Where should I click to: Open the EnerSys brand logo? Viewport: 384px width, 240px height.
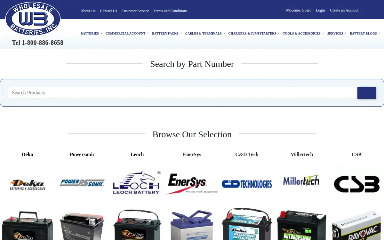tap(192, 184)
